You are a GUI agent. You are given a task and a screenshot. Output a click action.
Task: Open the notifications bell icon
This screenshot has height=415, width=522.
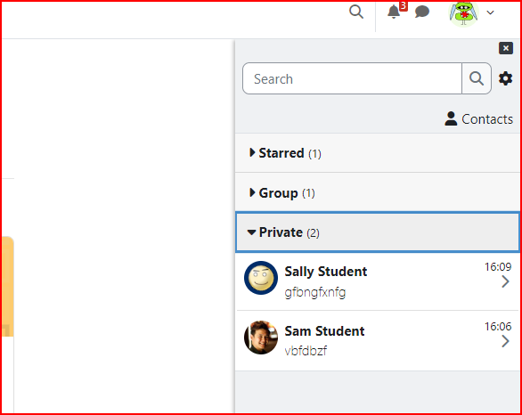(394, 12)
